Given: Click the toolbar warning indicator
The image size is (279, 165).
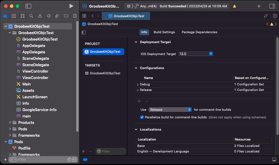Looking at the screenshot, I should 234,6.
